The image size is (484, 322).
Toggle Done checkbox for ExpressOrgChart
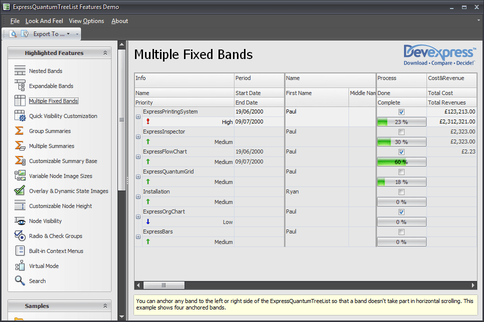[401, 212]
